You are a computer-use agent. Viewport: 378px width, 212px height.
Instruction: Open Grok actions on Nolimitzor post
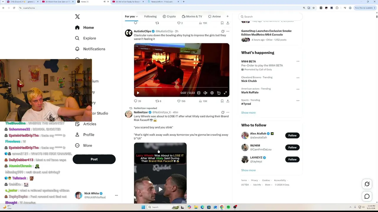(x=223, y=112)
